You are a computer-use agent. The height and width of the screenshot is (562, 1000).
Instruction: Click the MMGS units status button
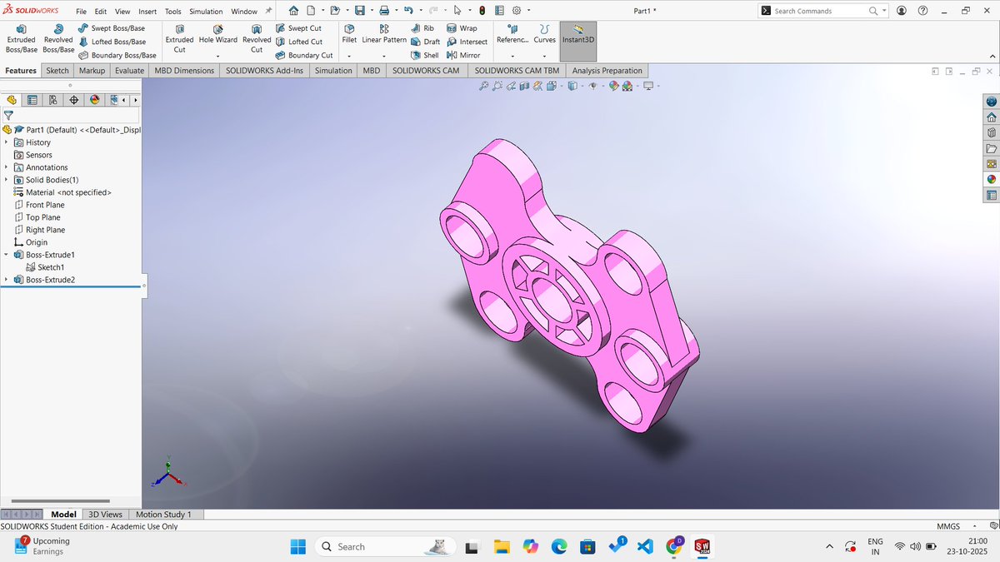948,526
